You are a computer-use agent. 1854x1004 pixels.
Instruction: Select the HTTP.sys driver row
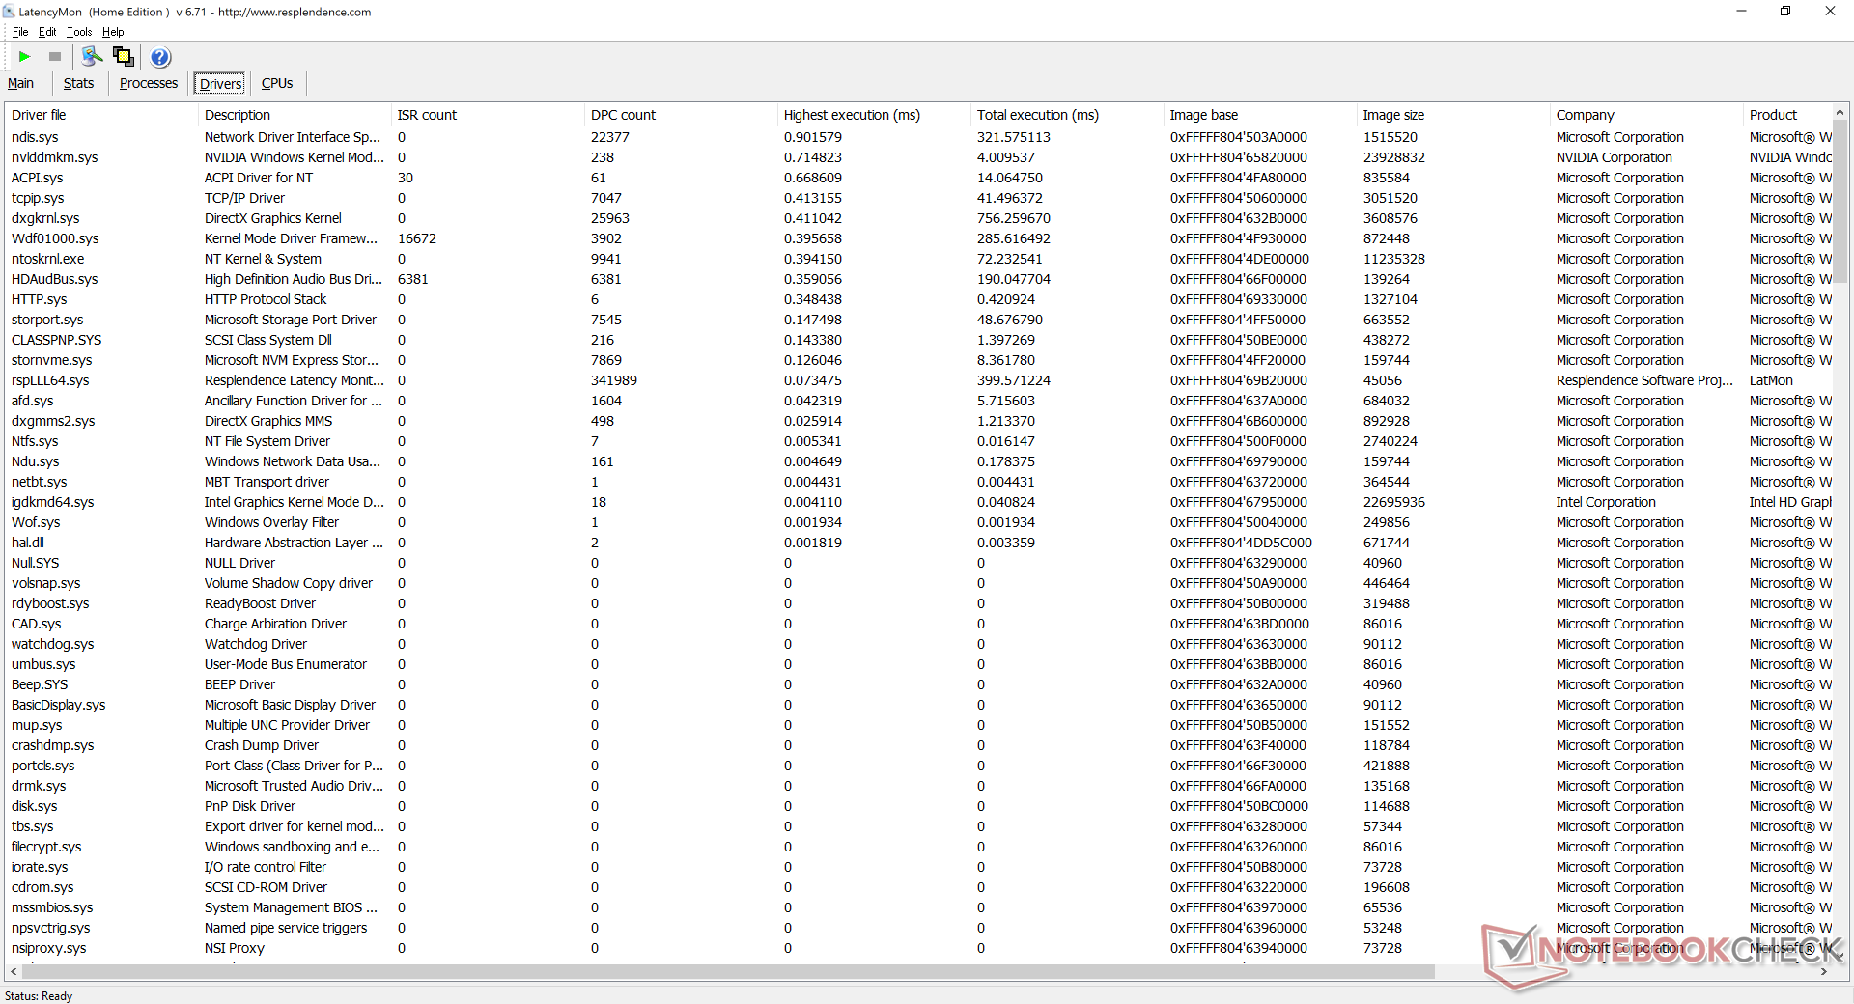918,299
